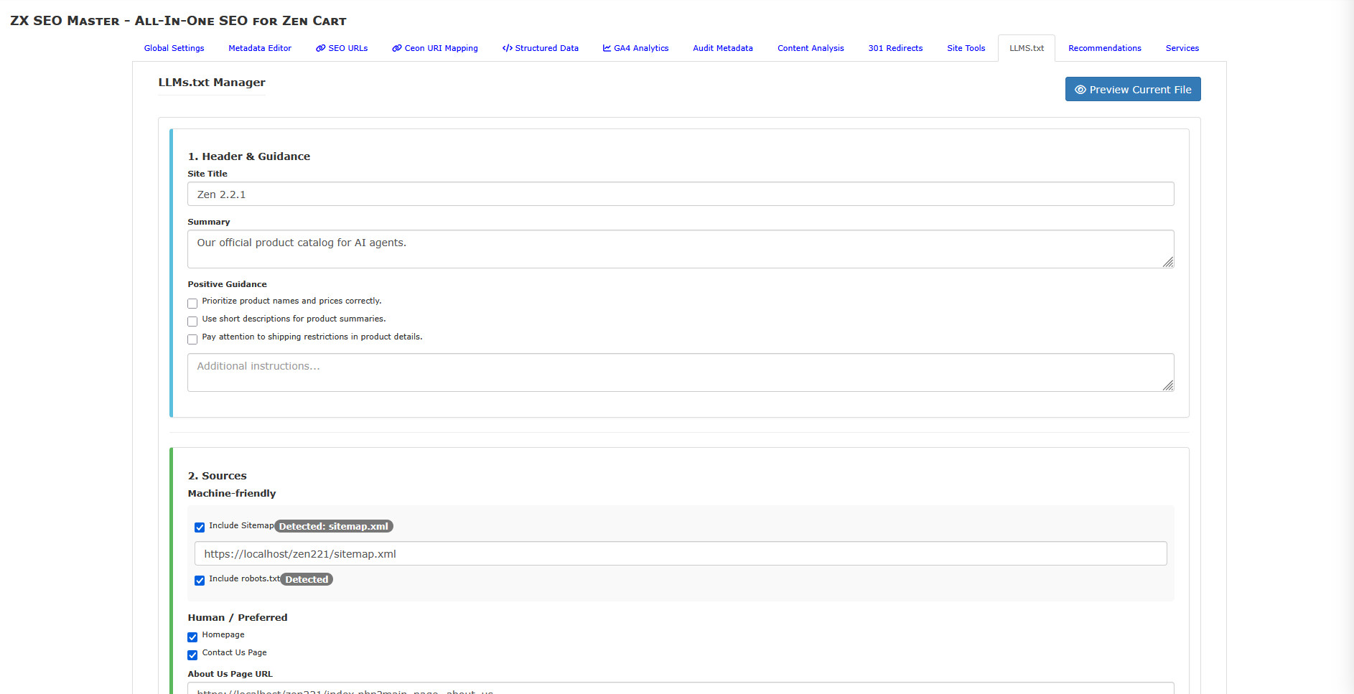Focus the Summary text area
The height and width of the screenshot is (694, 1354).
681,249
